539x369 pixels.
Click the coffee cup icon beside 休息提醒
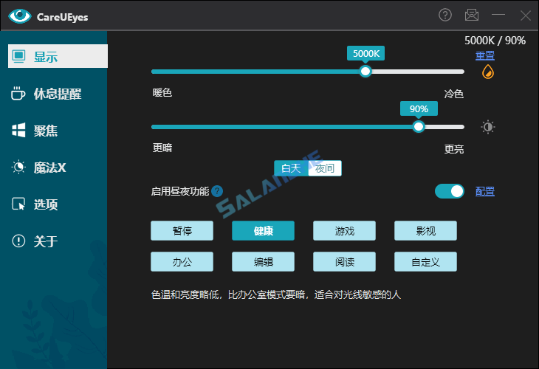[18, 94]
